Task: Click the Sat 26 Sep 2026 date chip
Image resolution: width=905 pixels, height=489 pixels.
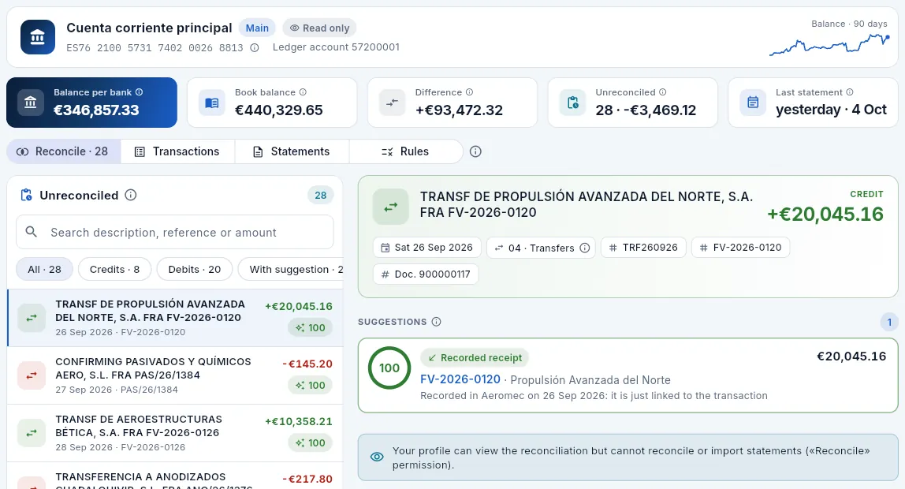Action: [x=426, y=247]
